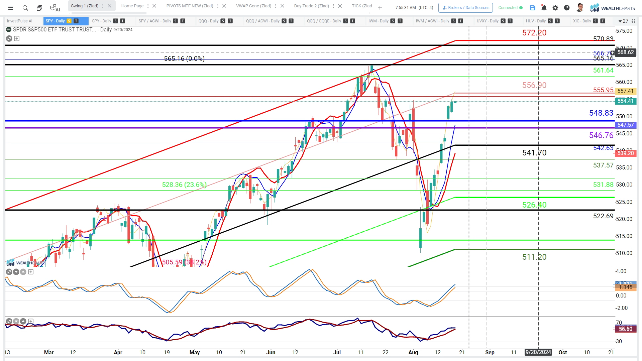Move first oscillator panel up
Viewport: 642px width, 361px height.
23,272
